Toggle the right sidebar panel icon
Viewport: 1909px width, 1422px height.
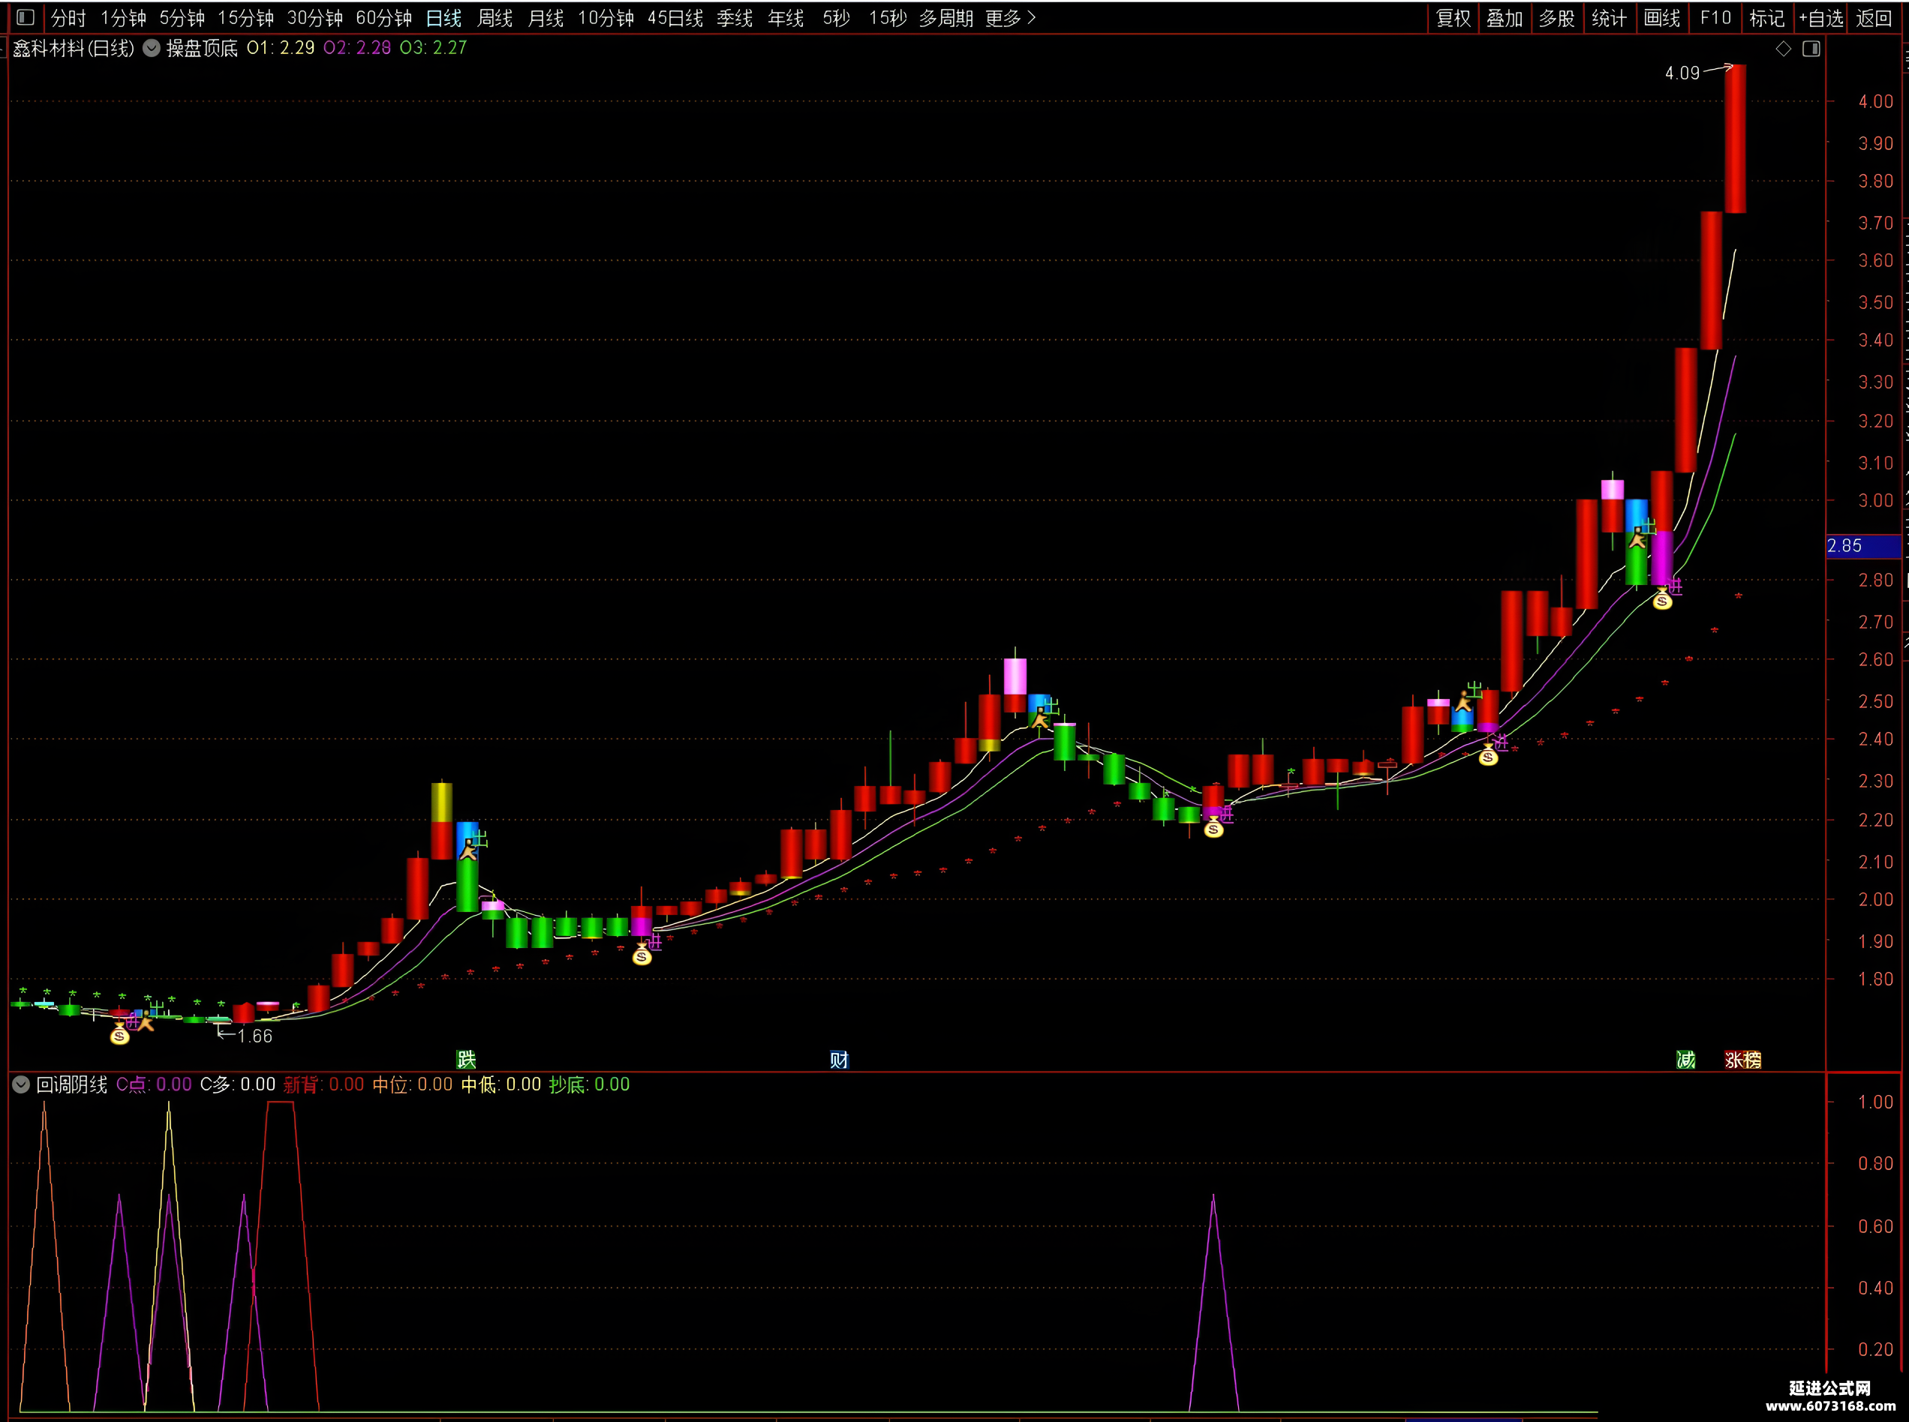(1811, 49)
